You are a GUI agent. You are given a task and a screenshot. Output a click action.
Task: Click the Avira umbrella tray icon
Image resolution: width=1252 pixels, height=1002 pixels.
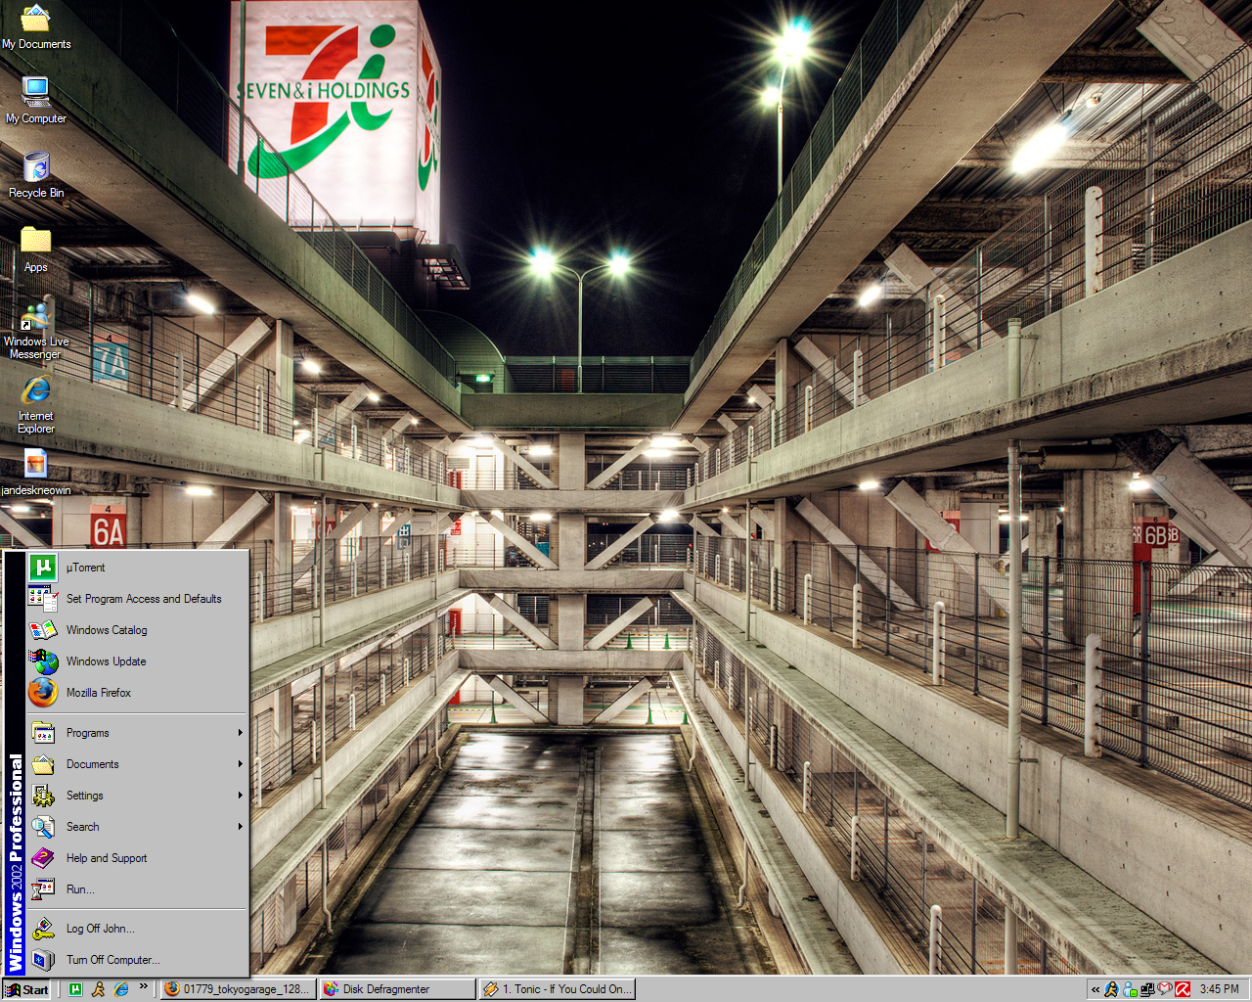click(x=1183, y=989)
